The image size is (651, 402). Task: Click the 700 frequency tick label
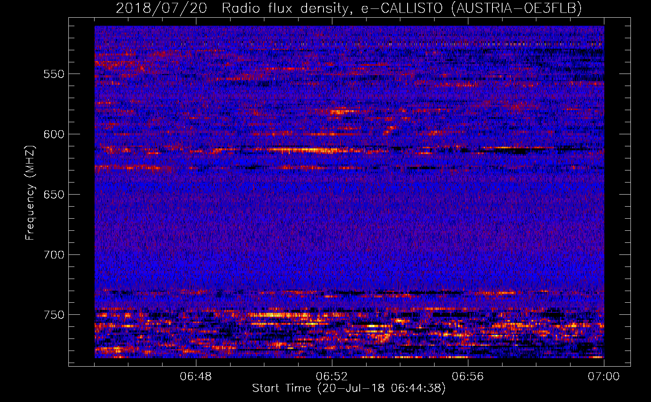(54, 255)
